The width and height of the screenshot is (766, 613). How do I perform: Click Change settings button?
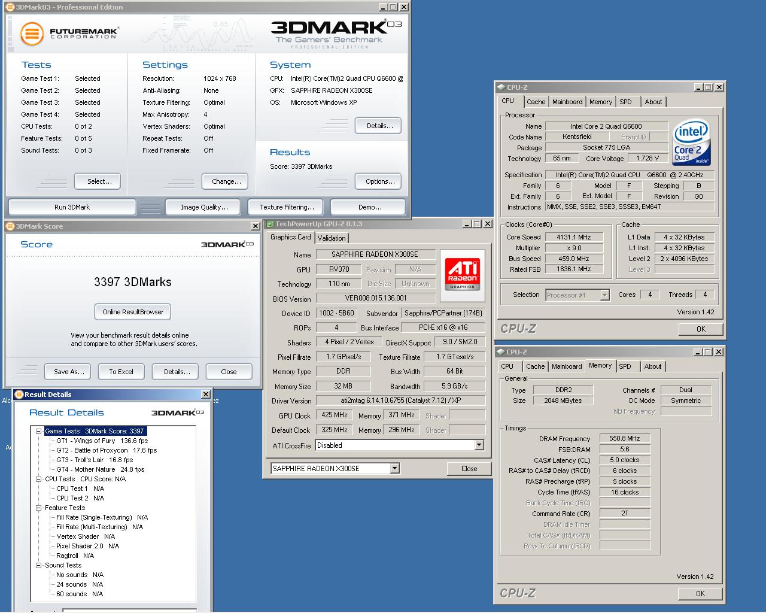point(226,181)
